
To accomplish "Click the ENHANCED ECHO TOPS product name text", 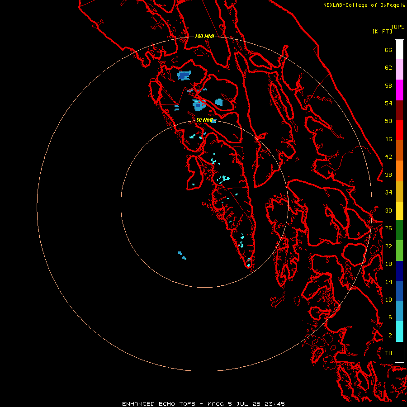I will click(159, 404).
